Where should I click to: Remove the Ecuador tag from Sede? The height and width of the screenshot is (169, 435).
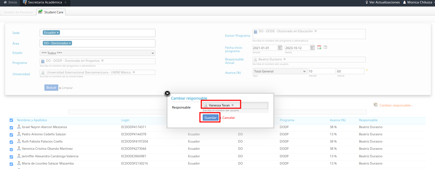58,33
